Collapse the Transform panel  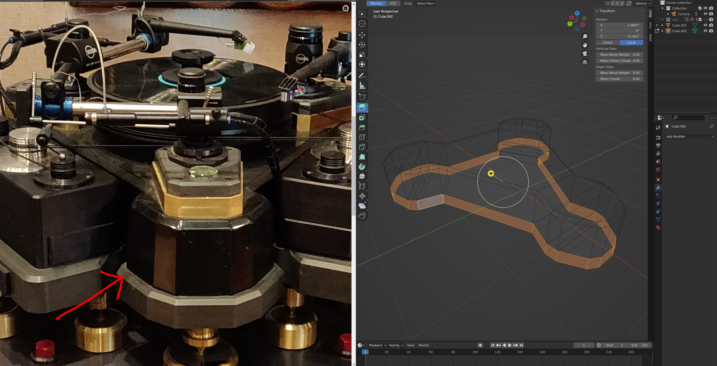click(597, 11)
